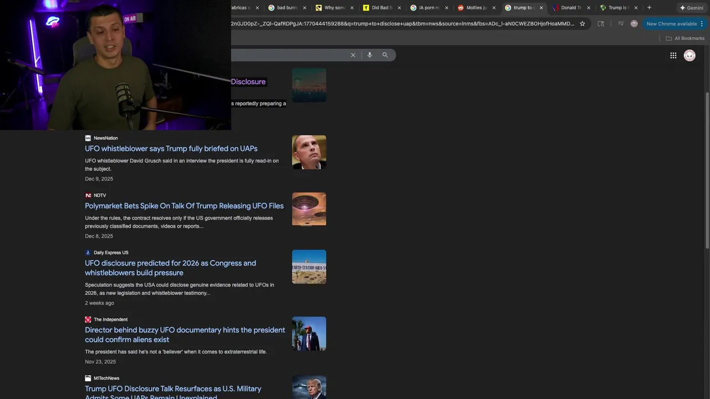Click 'The Independent' source name

pos(110,319)
